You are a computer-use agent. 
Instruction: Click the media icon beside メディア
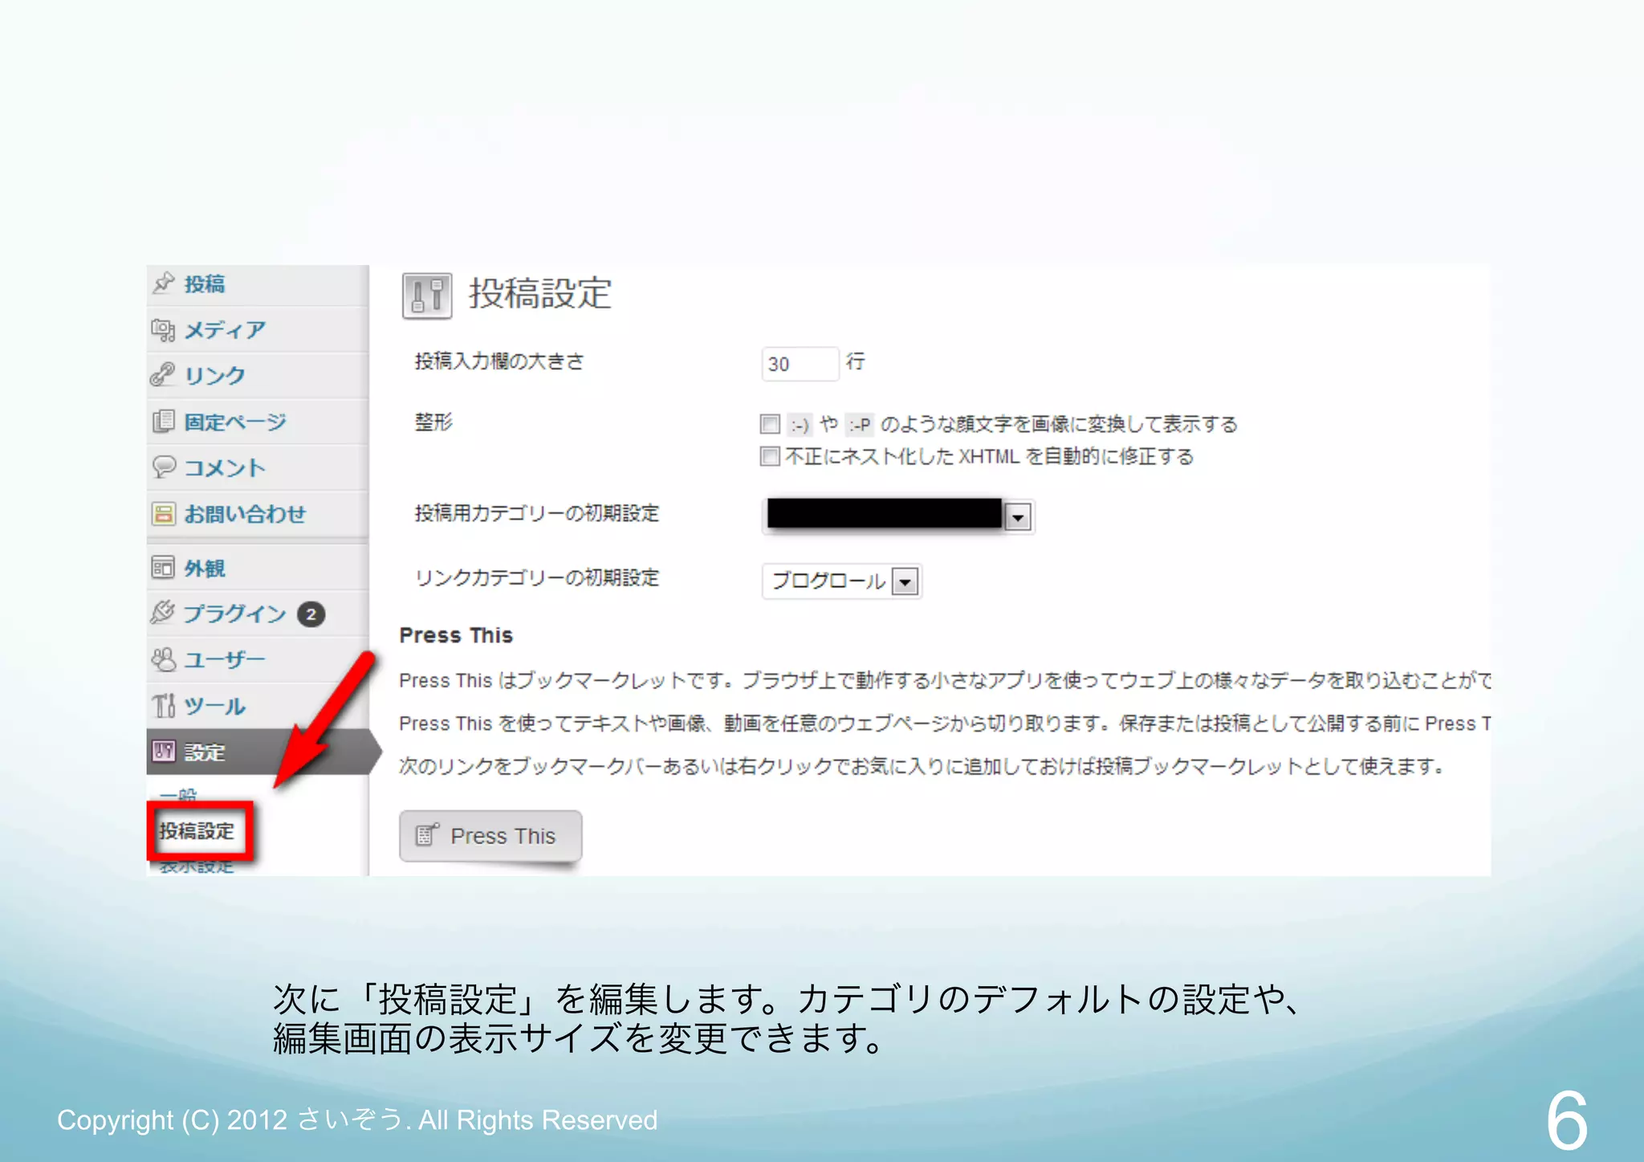(x=163, y=329)
